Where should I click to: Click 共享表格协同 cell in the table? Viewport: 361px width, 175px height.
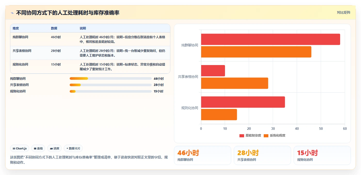tap(22, 51)
